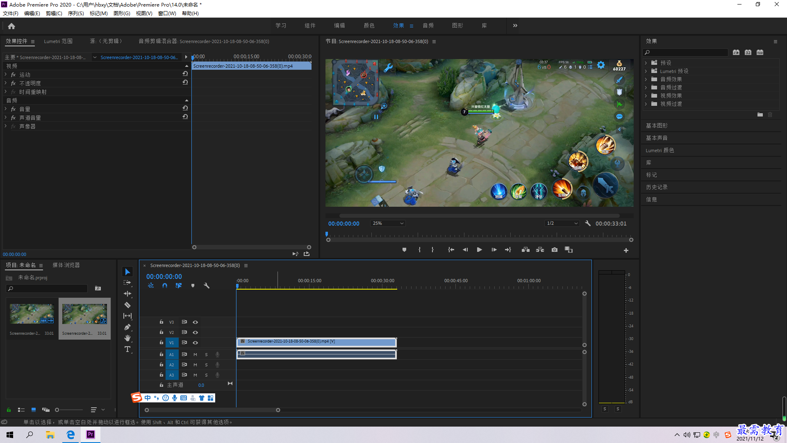Open the 历史记录 panel
Image resolution: width=787 pixels, height=443 pixels.
657,187
